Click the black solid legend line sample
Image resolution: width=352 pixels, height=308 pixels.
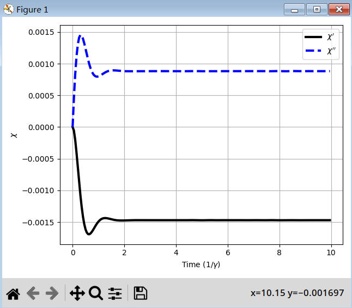point(313,37)
